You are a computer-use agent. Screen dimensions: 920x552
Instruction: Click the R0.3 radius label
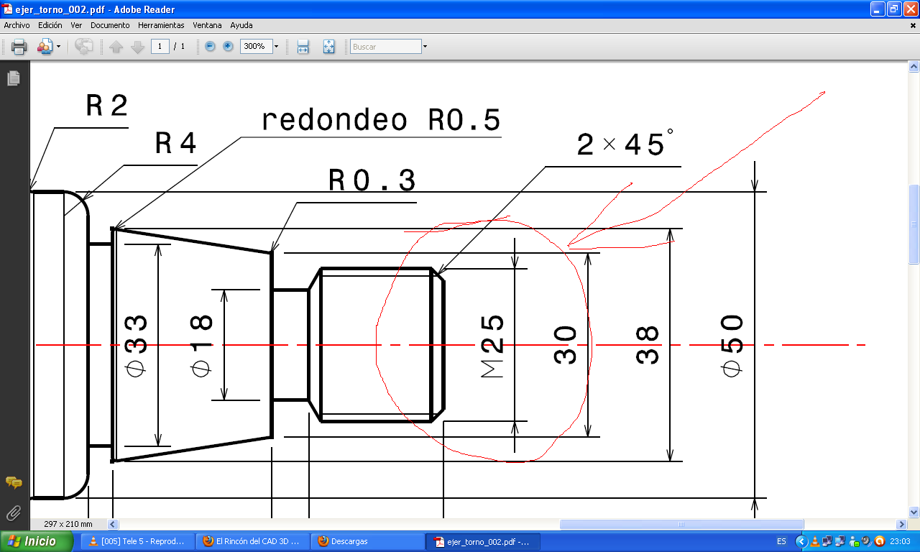372,180
